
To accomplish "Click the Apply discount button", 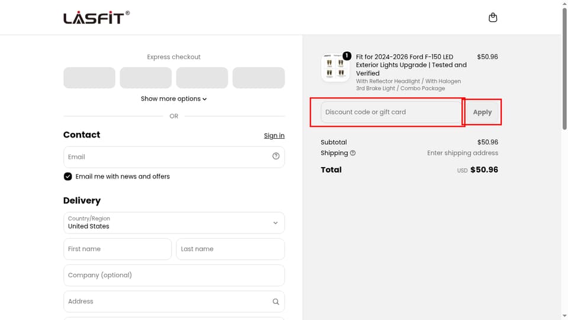I will tap(482, 112).
